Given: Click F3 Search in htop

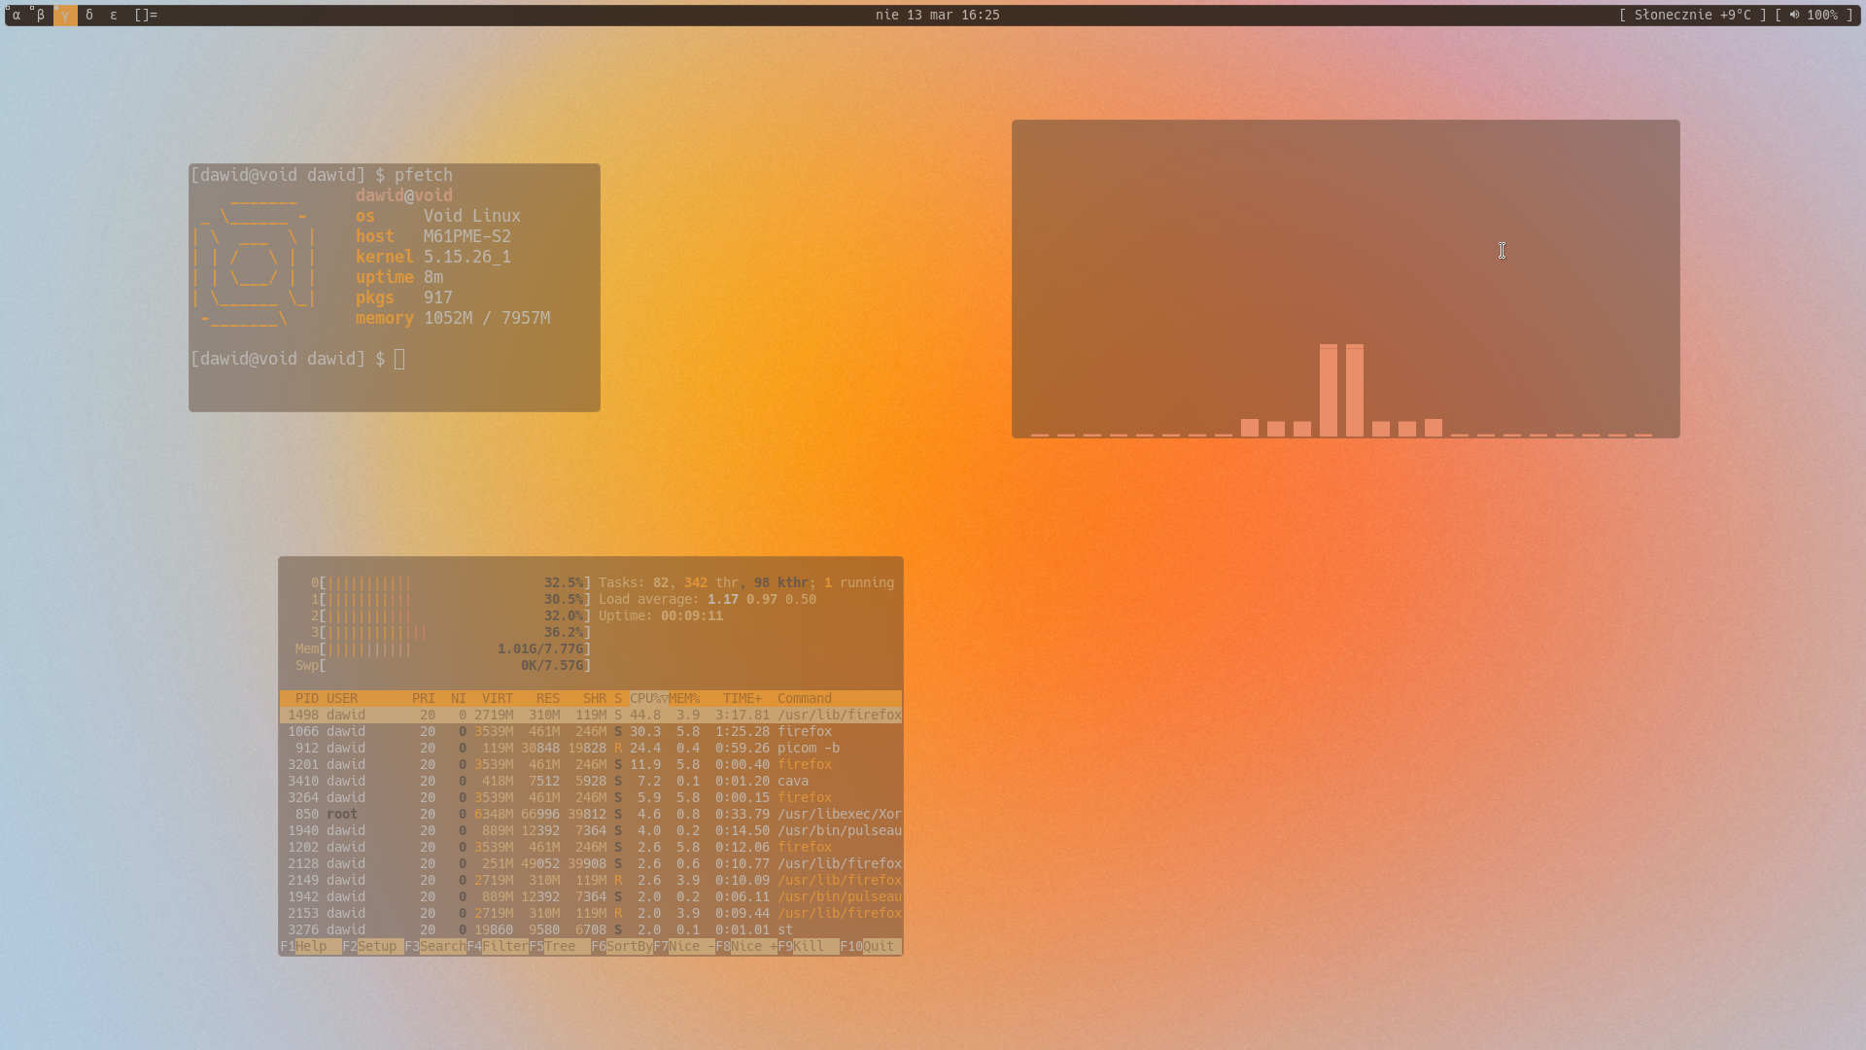Looking at the screenshot, I should pos(435,946).
